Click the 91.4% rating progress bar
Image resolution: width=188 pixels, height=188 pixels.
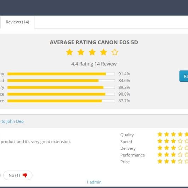coord(61,74)
